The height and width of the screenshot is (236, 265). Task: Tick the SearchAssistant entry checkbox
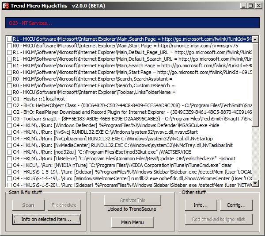(x=9, y=79)
